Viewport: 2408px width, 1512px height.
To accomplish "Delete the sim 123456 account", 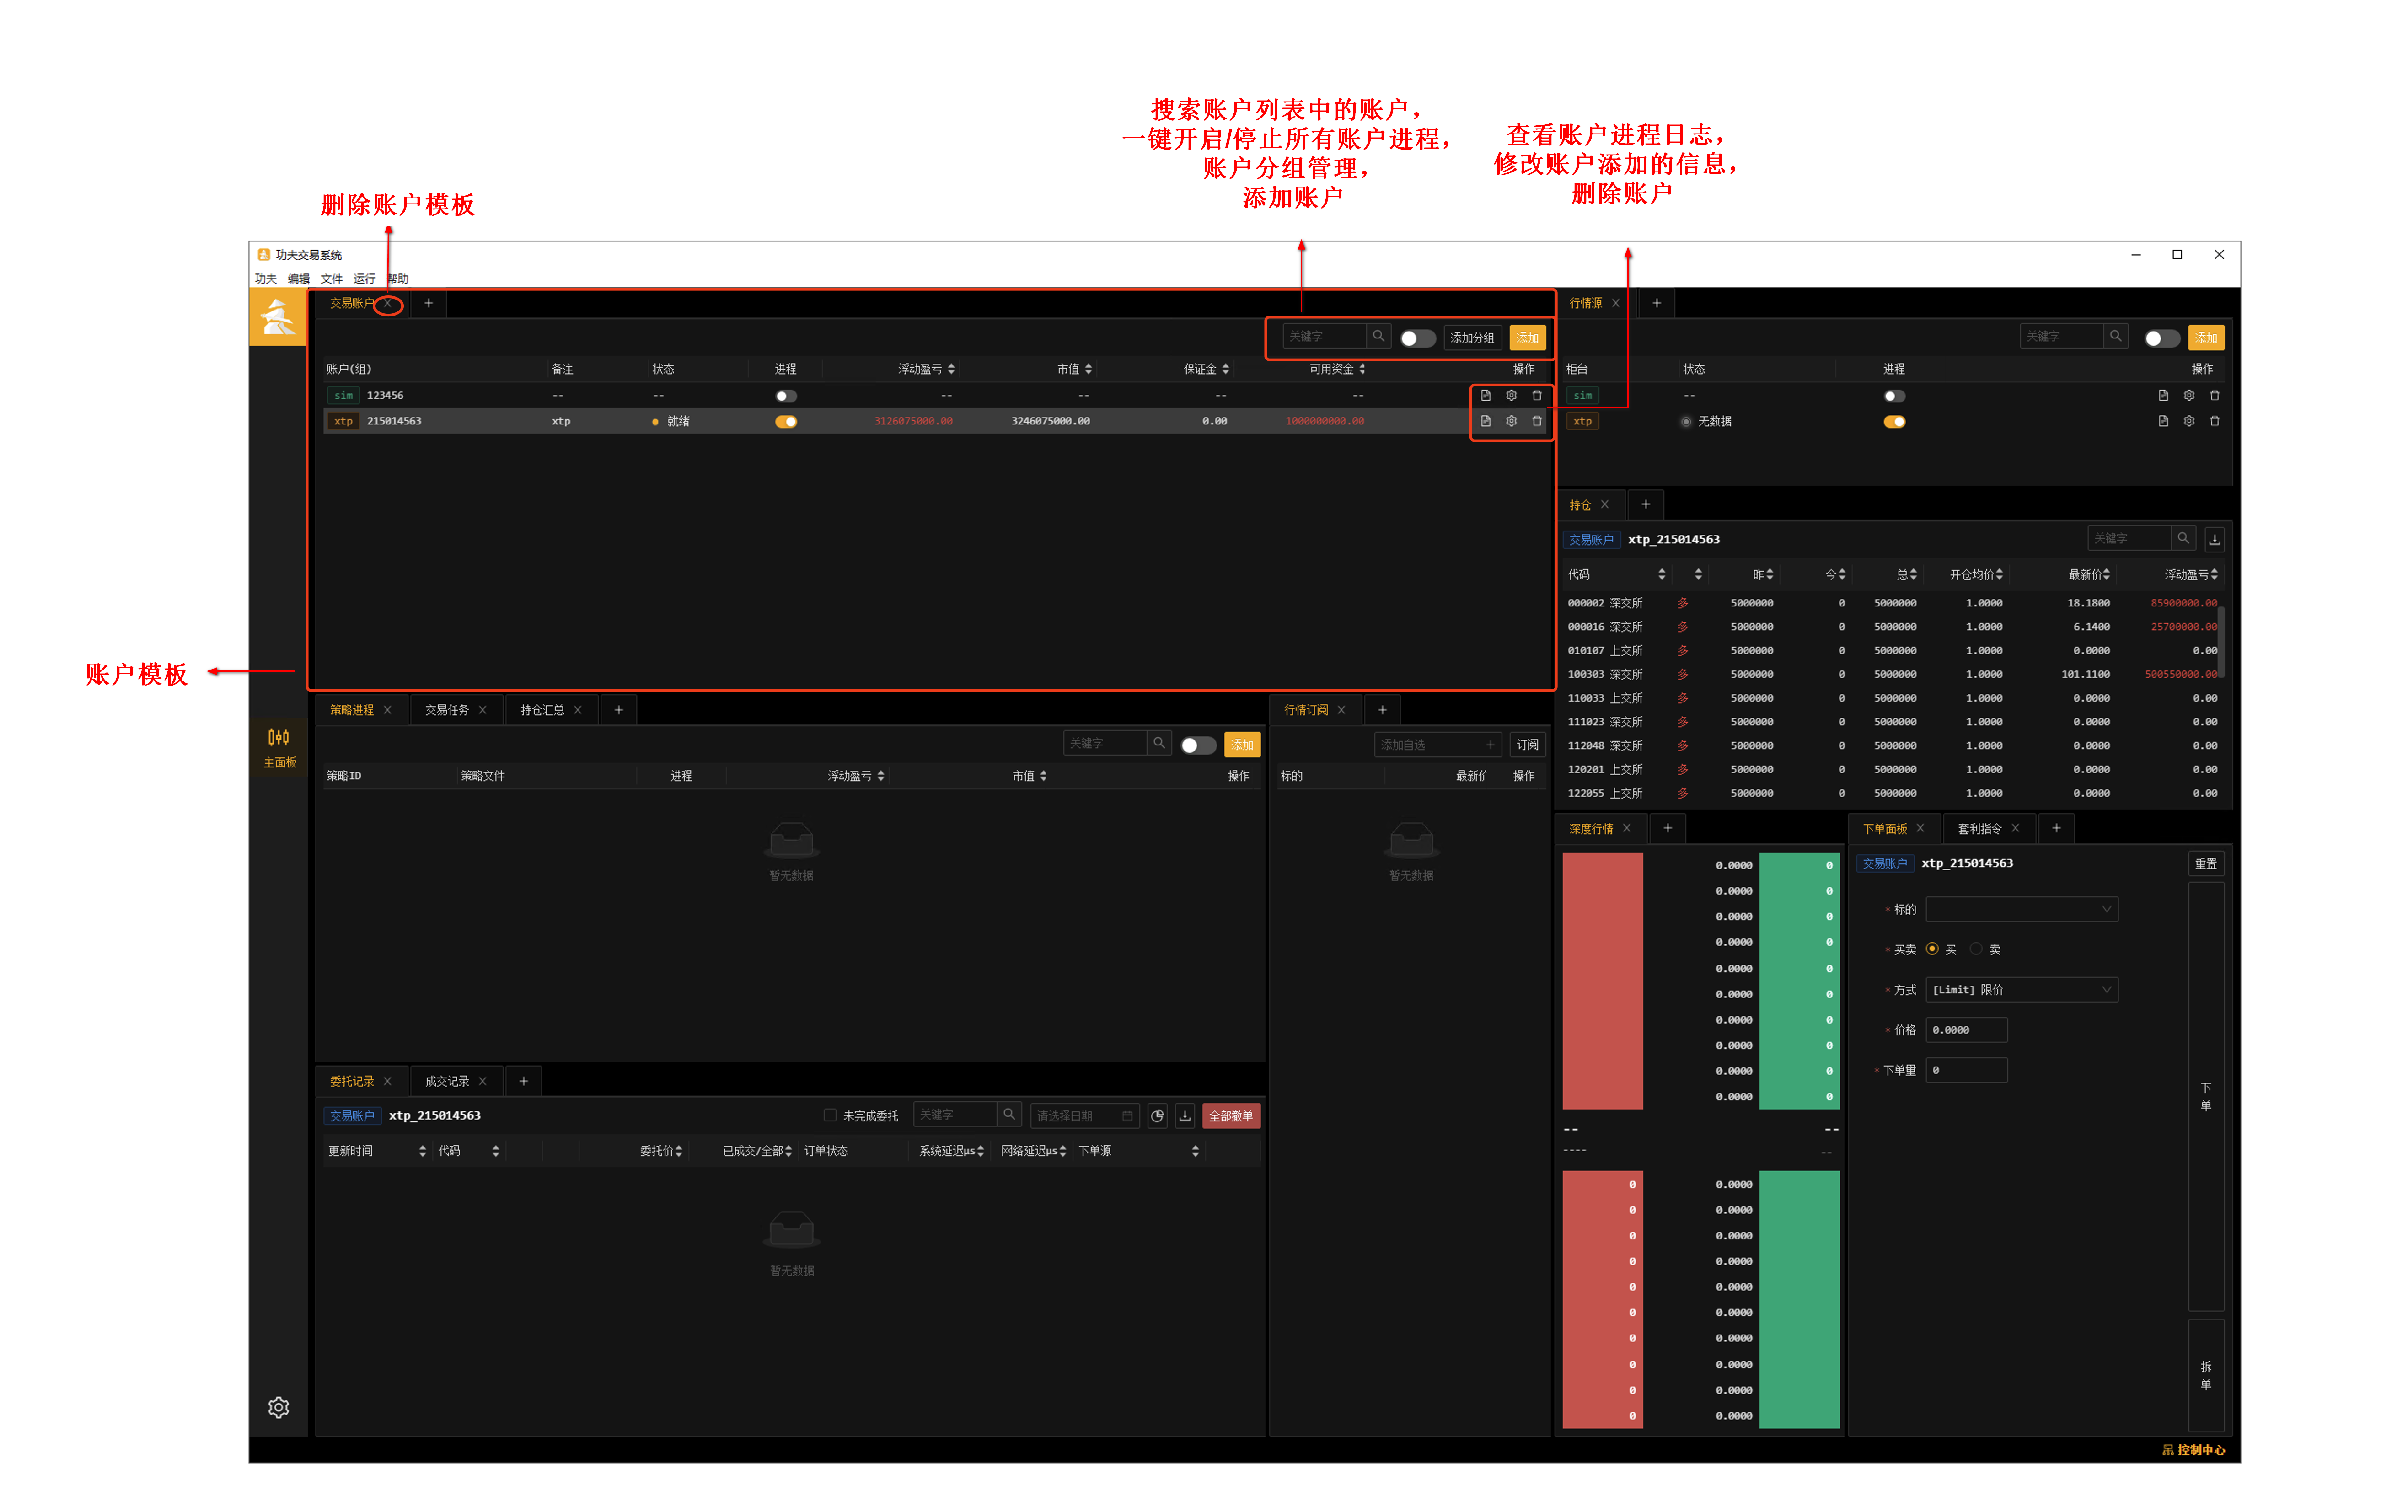I will tap(1538, 396).
